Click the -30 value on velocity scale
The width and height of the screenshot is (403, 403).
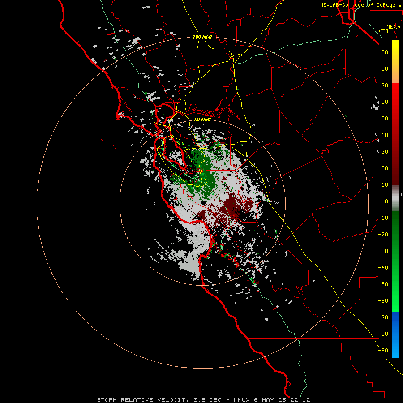pyautogui.click(x=383, y=251)
